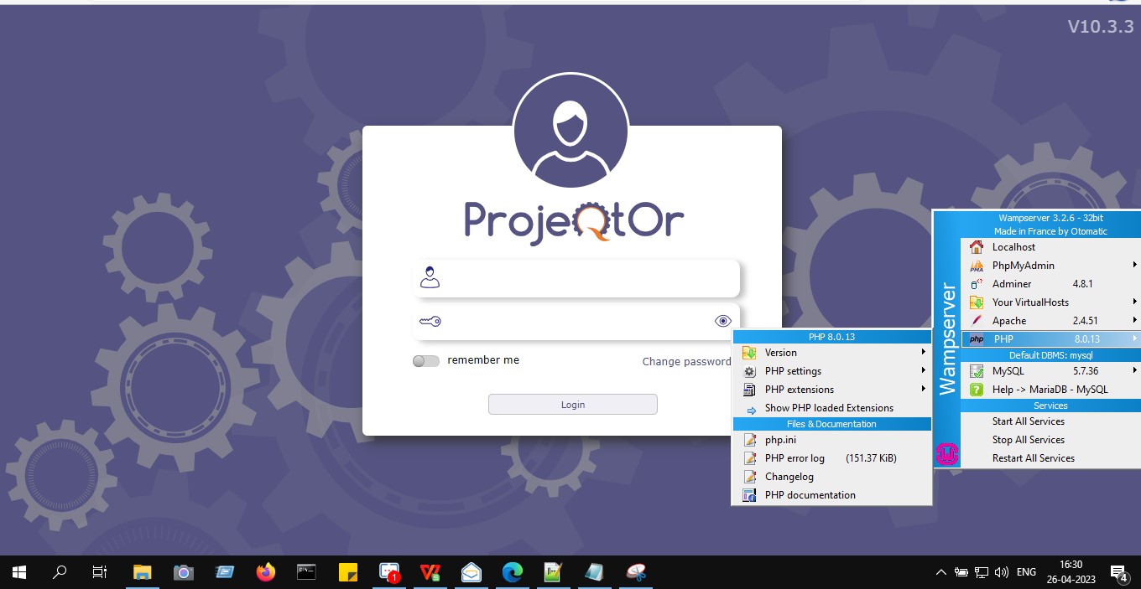The height and width of the screenshot is (589, 1141).
Task: Open the PHP error log entry
Action: click(x=795, y=458)
